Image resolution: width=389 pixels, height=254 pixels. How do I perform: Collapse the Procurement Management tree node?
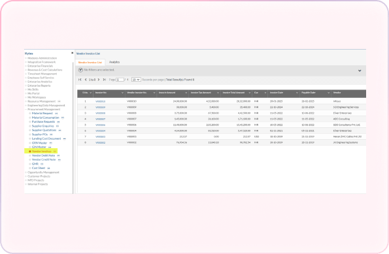pyautogui.click(x=25, y=109)
